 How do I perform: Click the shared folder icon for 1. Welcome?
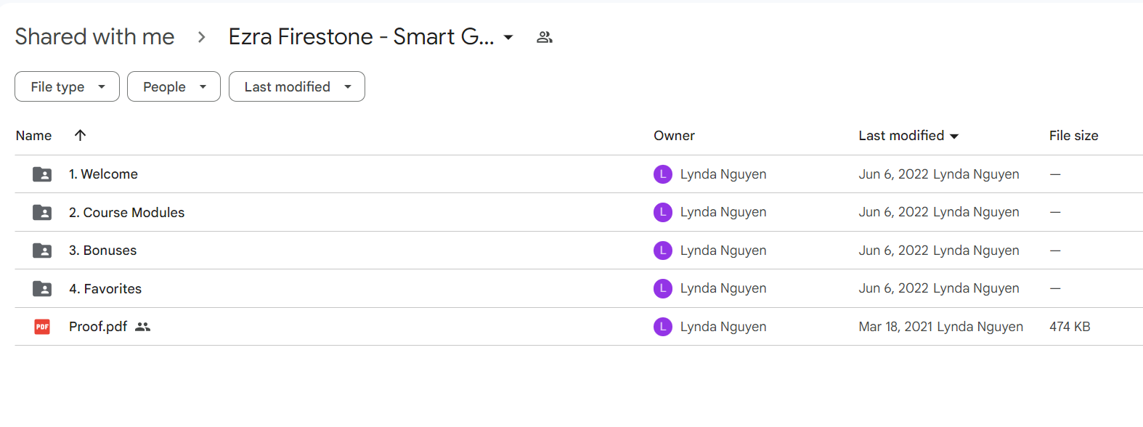pos(42,174)
